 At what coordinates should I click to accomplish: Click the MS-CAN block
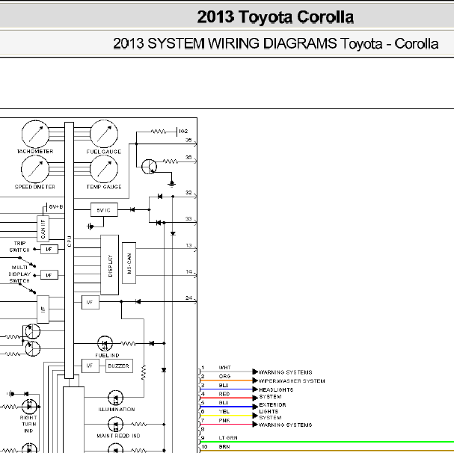point(129,263)
